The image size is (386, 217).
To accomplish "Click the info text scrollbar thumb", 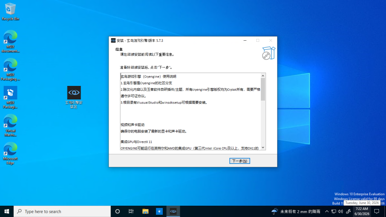I will (263, 89).
